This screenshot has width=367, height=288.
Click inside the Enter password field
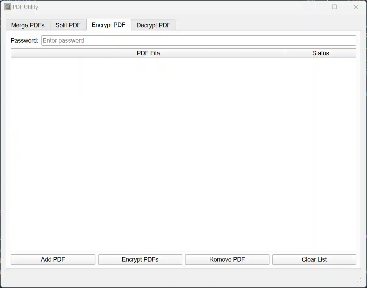pyautogui.click(x=198, y=40)
